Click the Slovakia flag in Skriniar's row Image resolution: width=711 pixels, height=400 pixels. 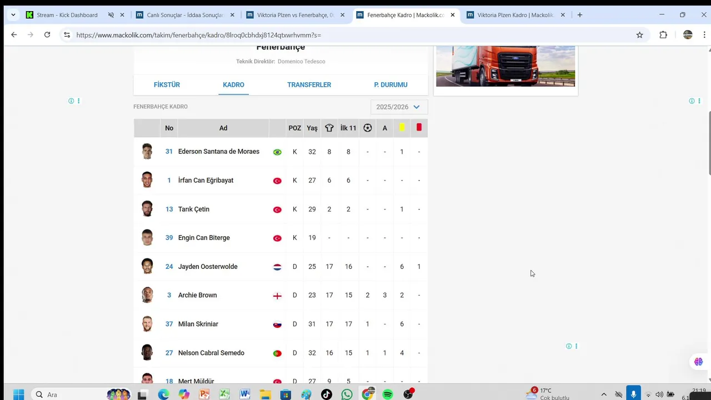coord(277,324)
